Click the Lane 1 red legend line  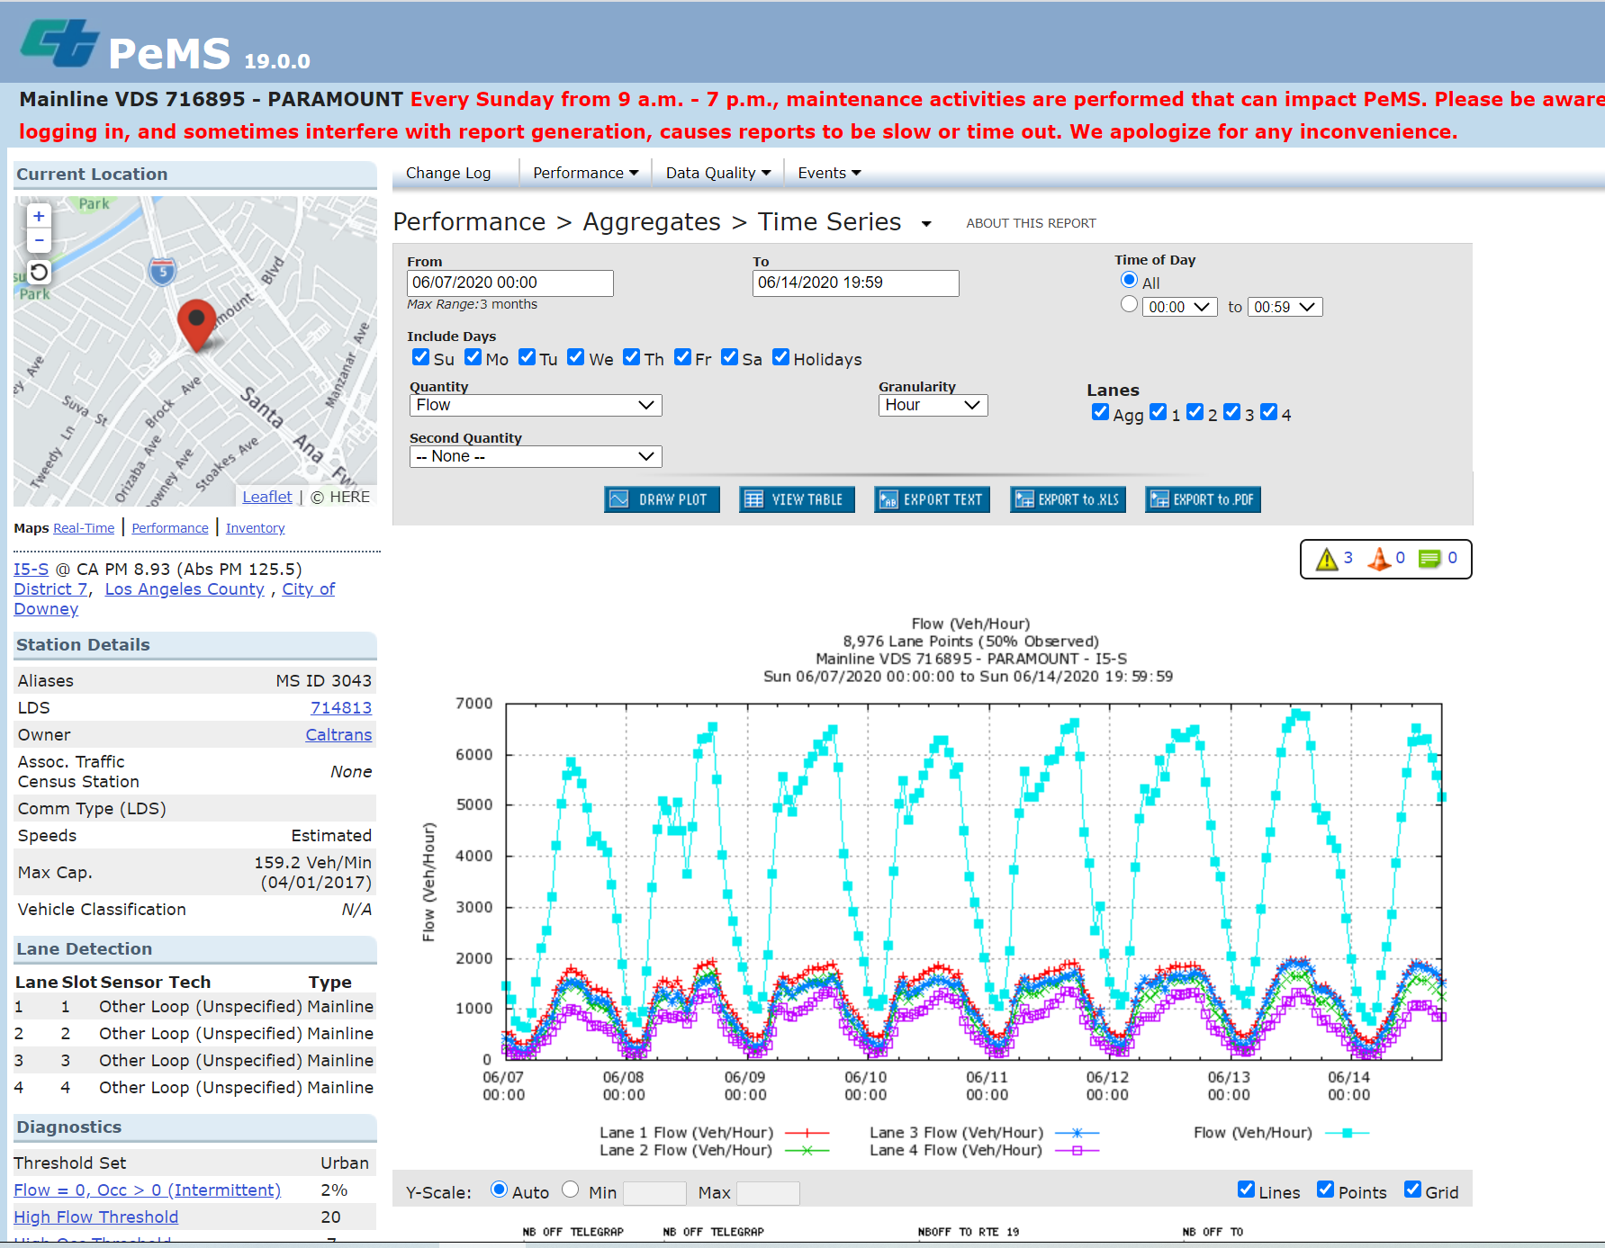click(x=807, y=1133)
